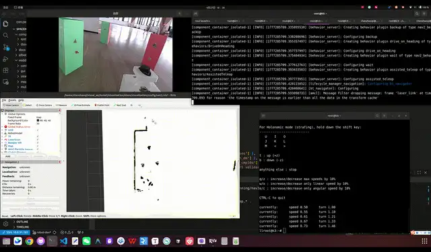Select Publish Point tool in RViz
The width and height of the screenshot is (431, 252).
[x=102, y=105]
